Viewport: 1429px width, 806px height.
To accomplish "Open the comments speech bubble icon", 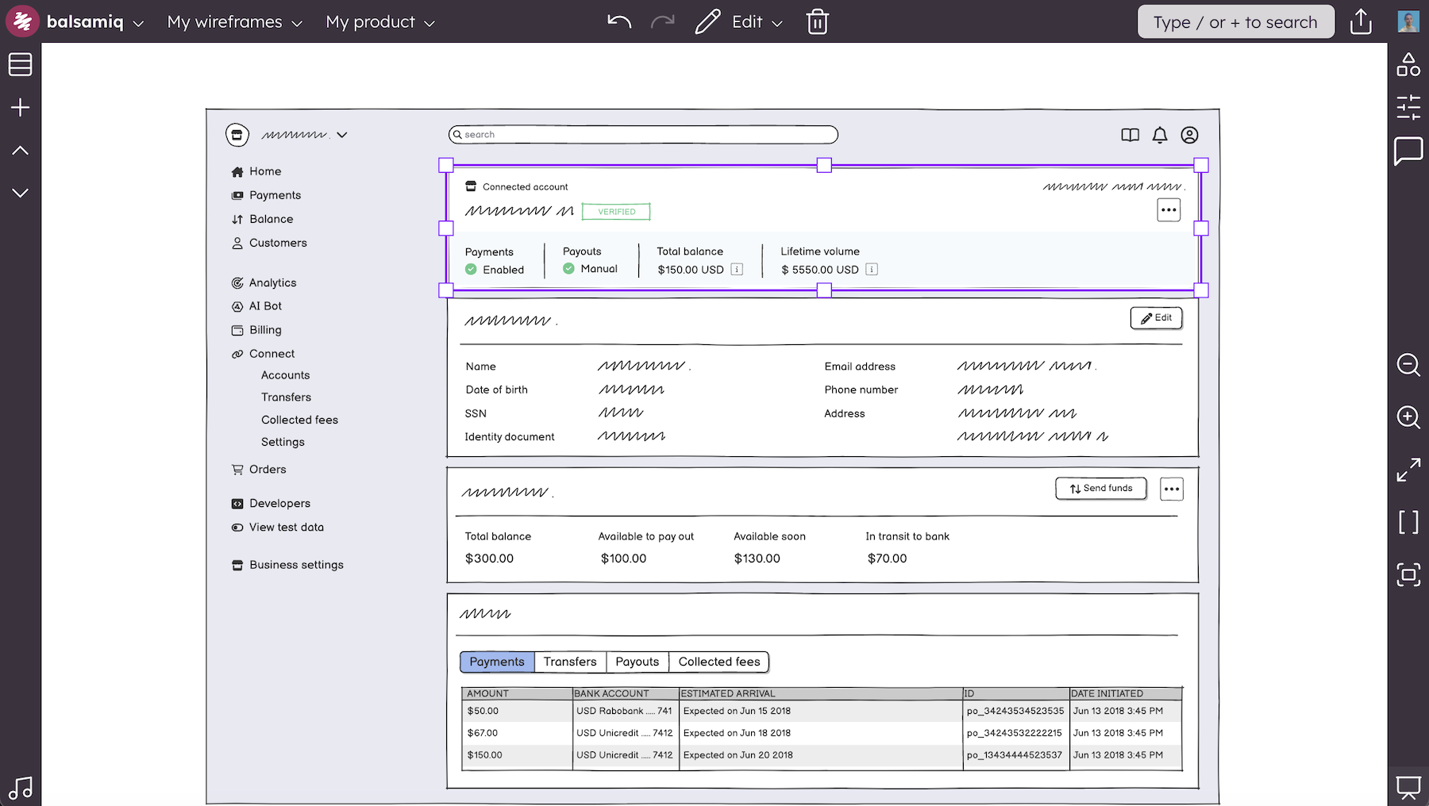I will tap(1408, 150).
